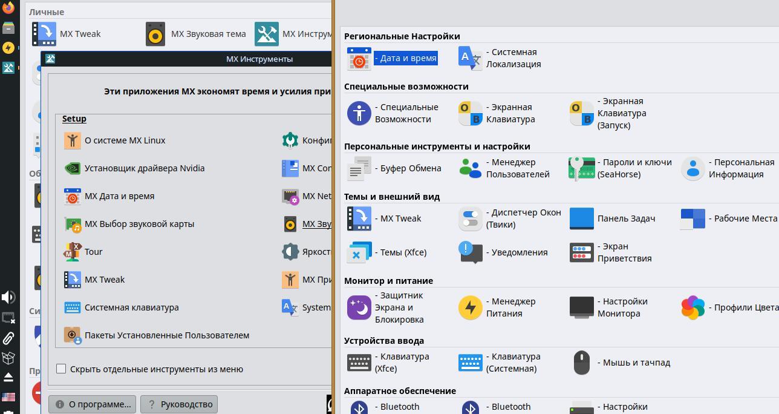Open Защитник Экрана и Блокировка

(386, 307)
